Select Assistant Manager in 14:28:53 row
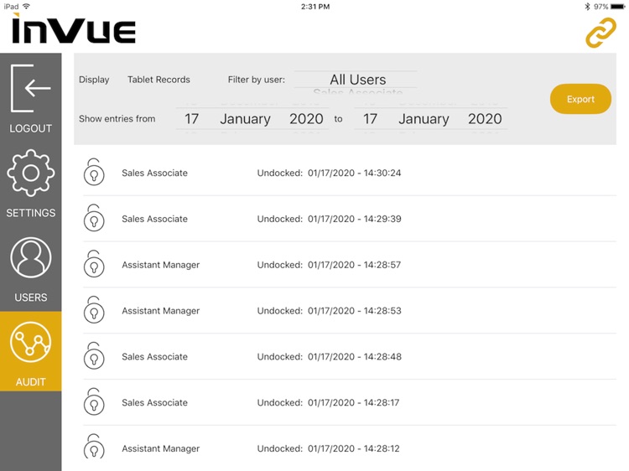 tap(161, 311)
